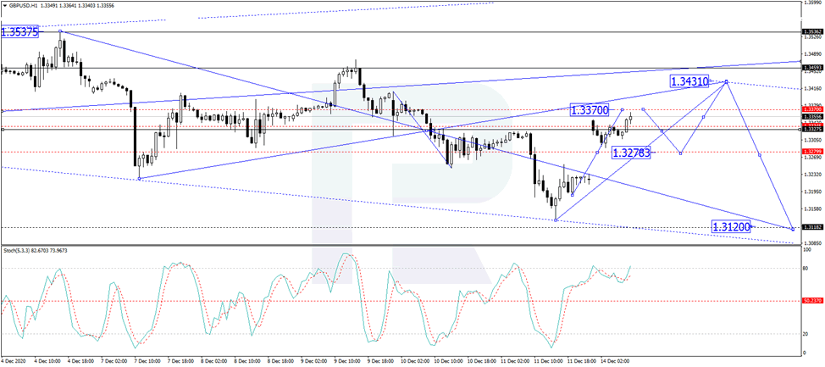
Task: Select the trendline anchor at the 1.31200 endpoint
Action: point(792,229)
